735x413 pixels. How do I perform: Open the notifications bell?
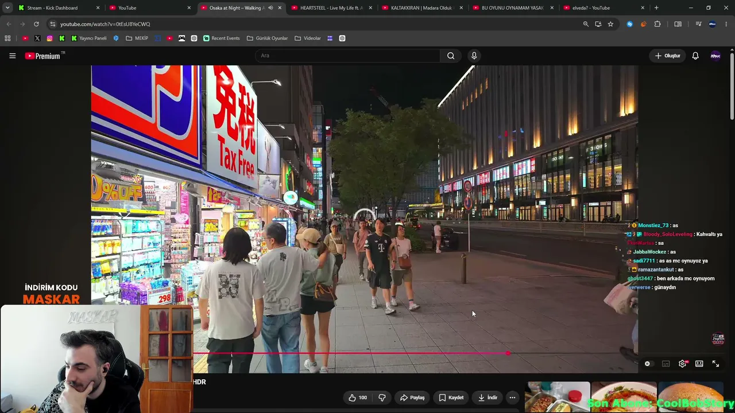pos(695,56)
